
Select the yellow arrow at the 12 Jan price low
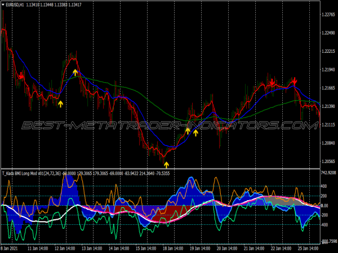(60, 104)
